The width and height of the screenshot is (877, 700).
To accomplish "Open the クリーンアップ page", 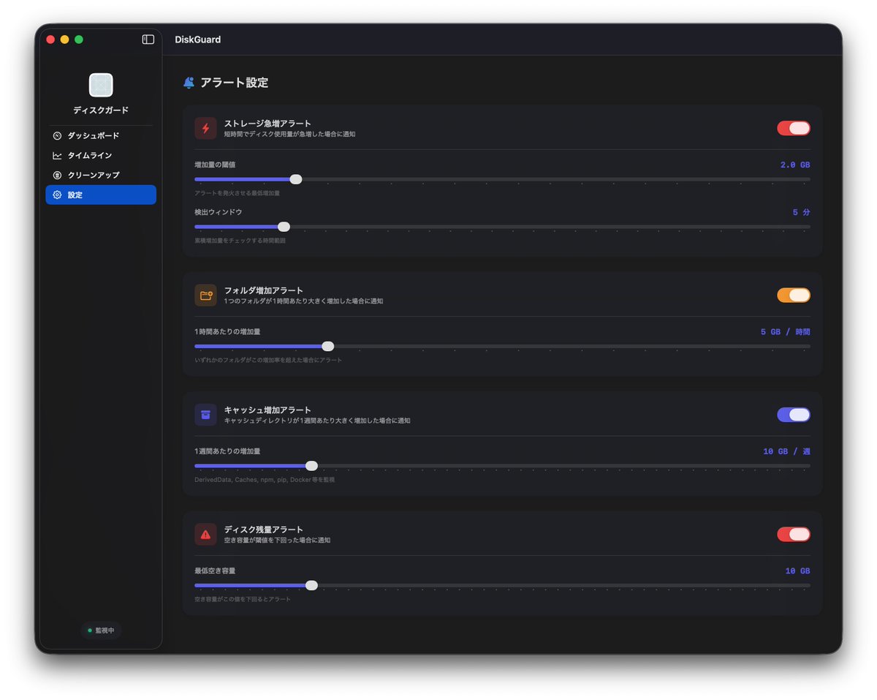I will 101,176.
